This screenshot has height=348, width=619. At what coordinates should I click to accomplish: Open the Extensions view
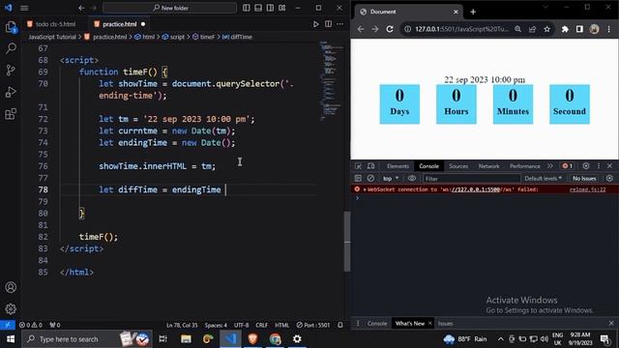[x=11, y=114]
